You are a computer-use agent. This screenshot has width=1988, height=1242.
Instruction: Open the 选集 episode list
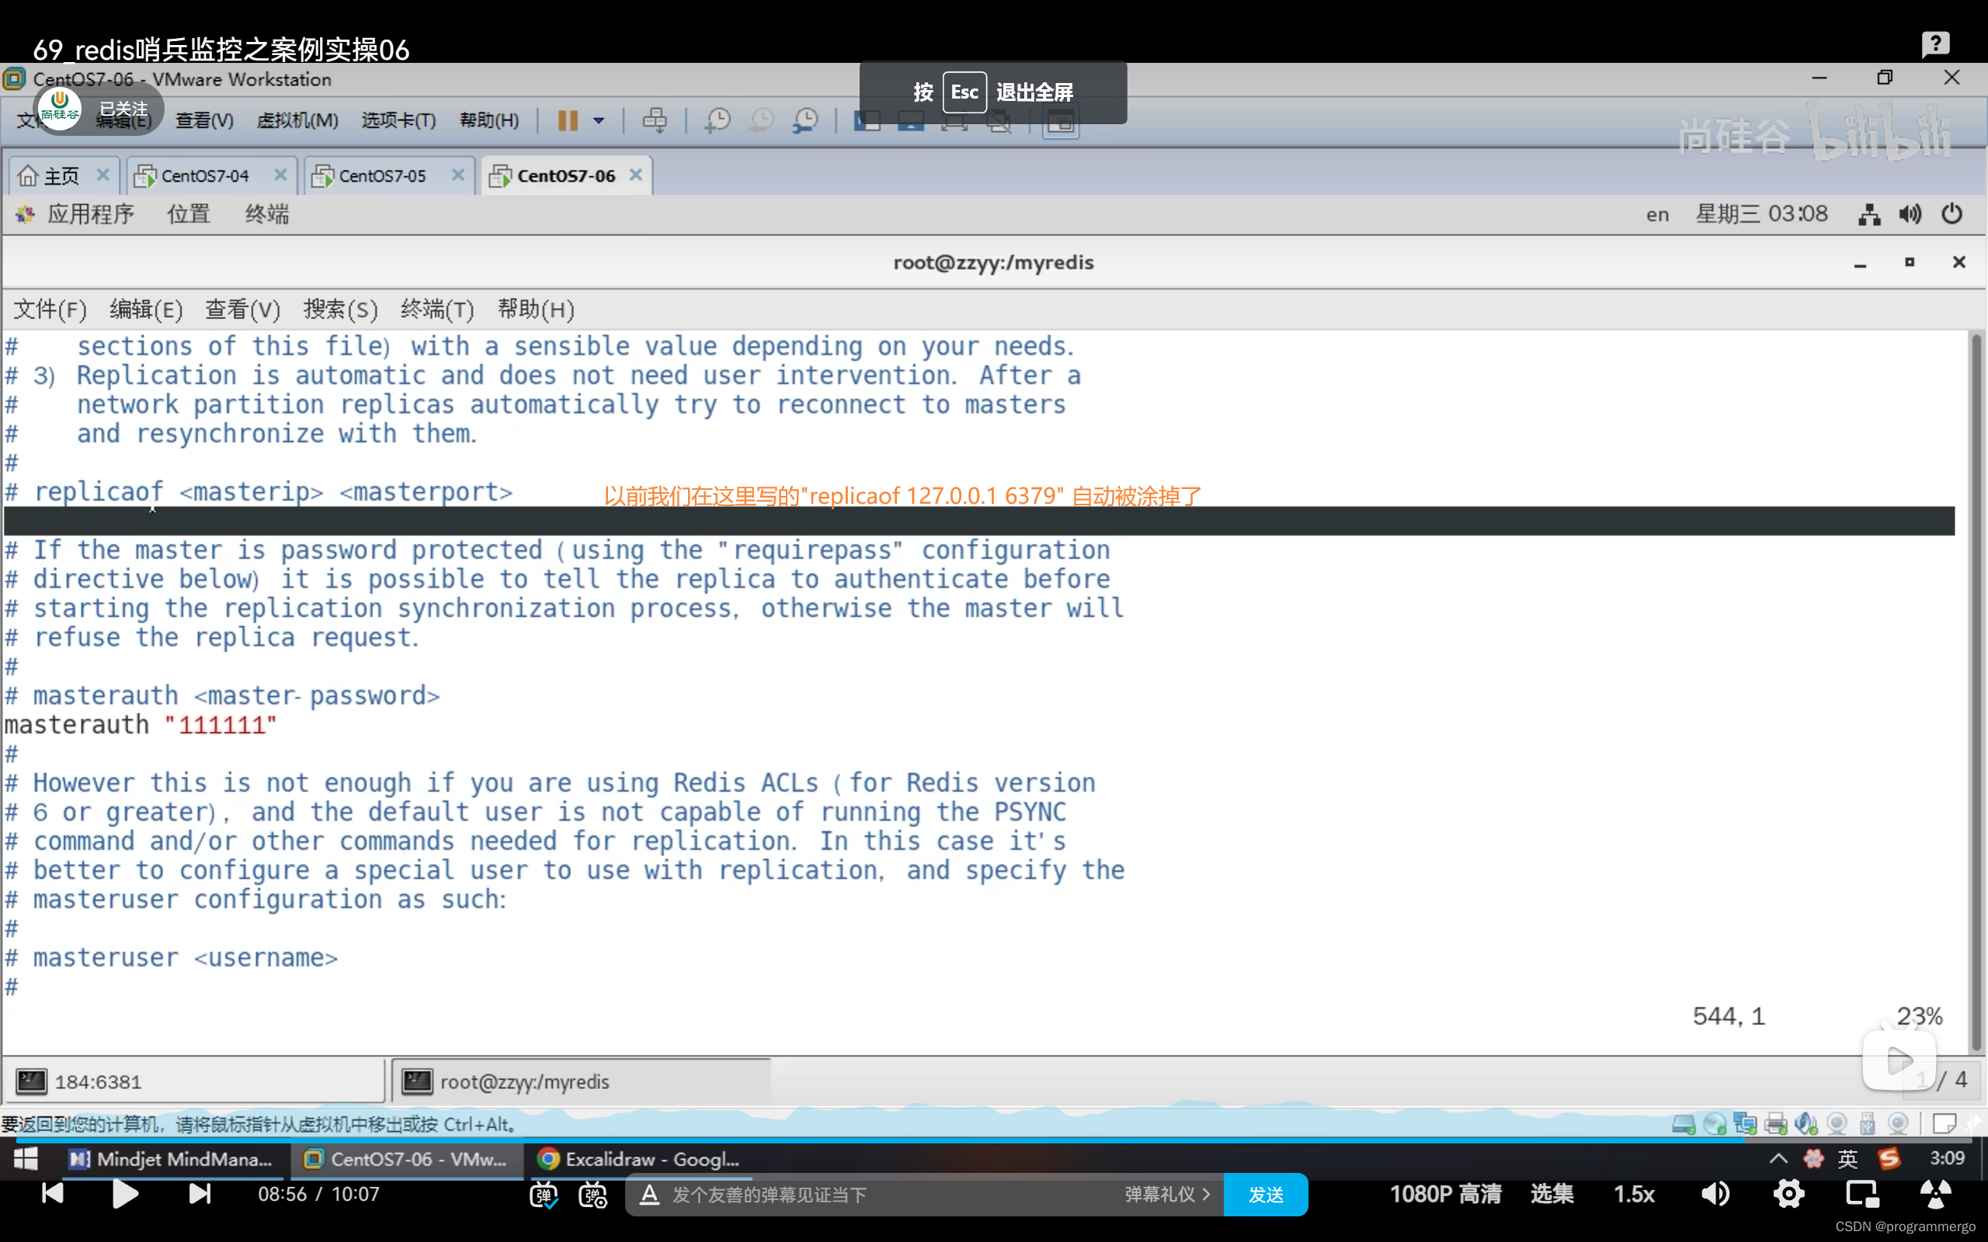point(1552,1194)
